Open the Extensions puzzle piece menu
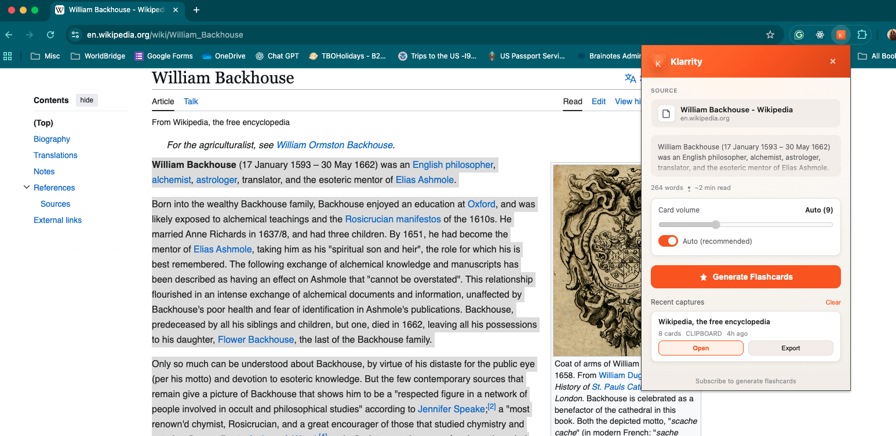The height and width of the screenshot is (436, 896). click(862, 35)
